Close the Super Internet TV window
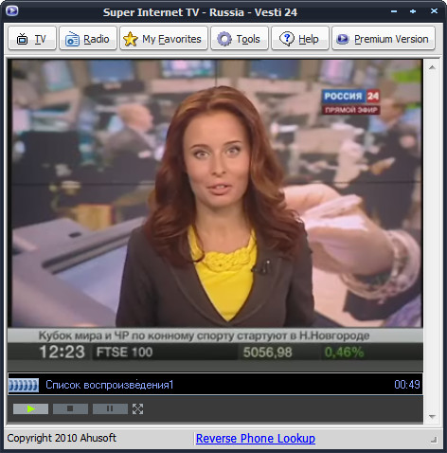This screenshot has width=447, height=453. click(x=434, y=11)
